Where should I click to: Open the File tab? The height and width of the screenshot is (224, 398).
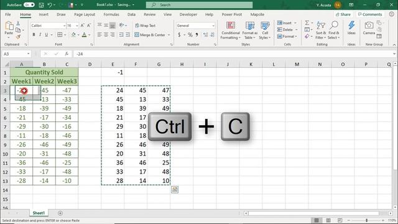pos(8,14)
